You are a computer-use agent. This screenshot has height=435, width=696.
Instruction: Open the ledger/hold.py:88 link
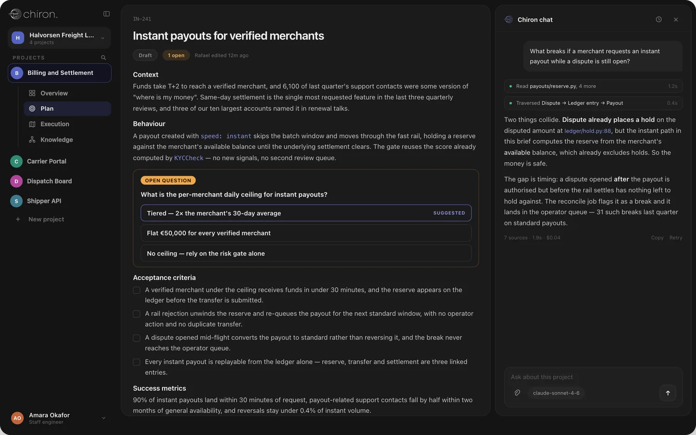[587, 131]
